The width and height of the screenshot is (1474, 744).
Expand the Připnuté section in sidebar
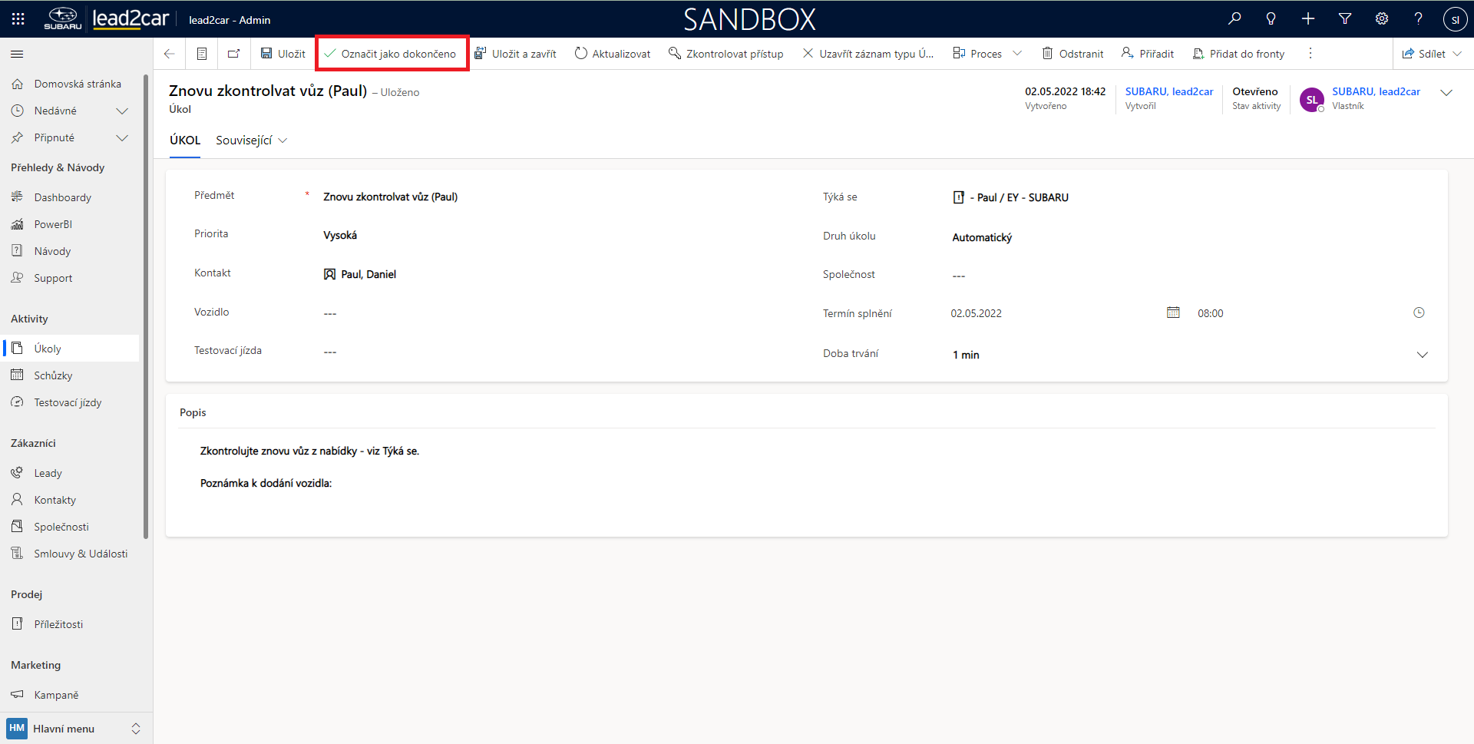(x=121, y=138)
